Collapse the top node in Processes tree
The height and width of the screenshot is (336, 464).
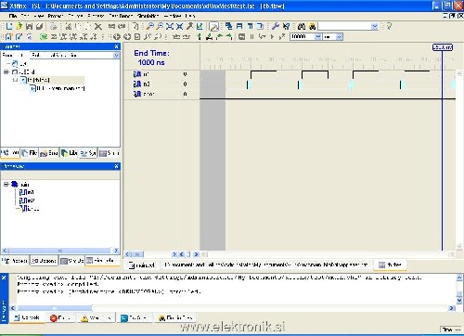[x=6, y=184]
